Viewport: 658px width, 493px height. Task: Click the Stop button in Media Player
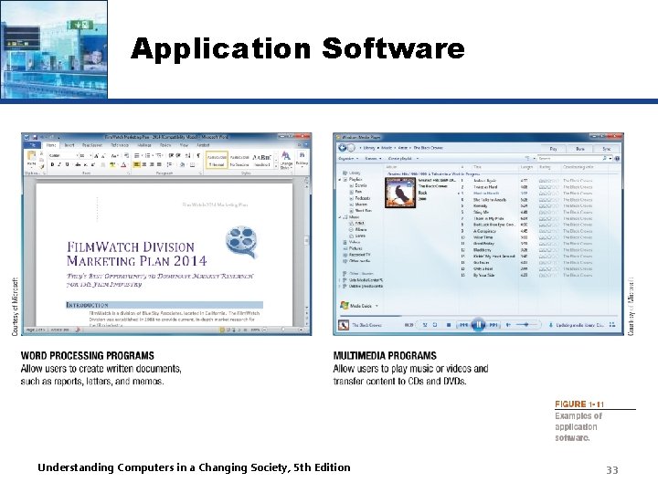[x=449, y=325]
